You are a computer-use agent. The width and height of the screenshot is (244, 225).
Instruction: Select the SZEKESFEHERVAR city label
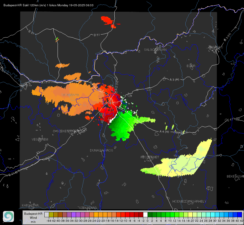tap(71, 131)
